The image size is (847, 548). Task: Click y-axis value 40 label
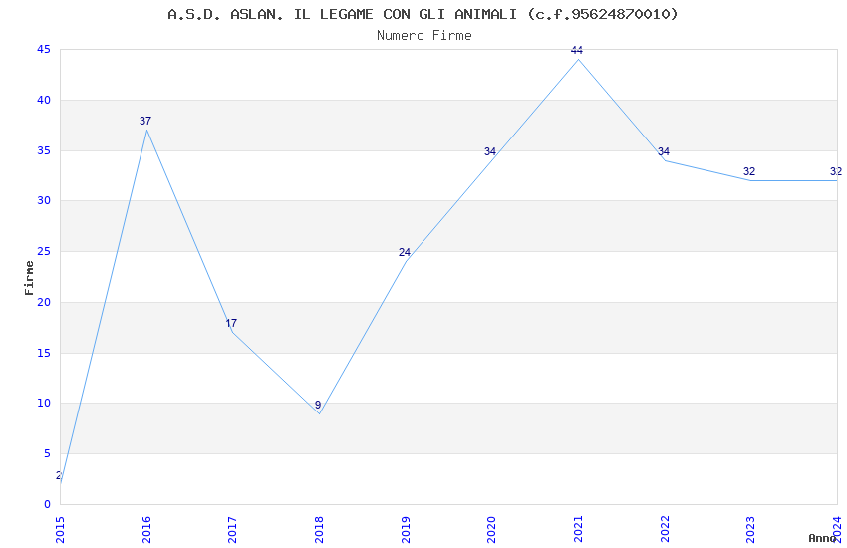tap(44, 101)
